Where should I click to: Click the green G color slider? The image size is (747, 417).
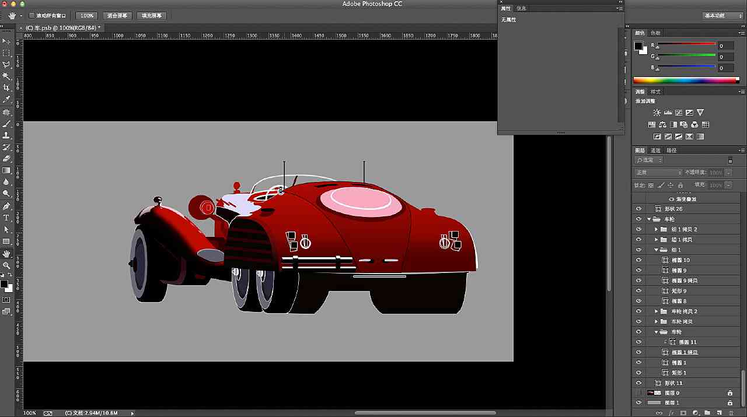[686, 57]
